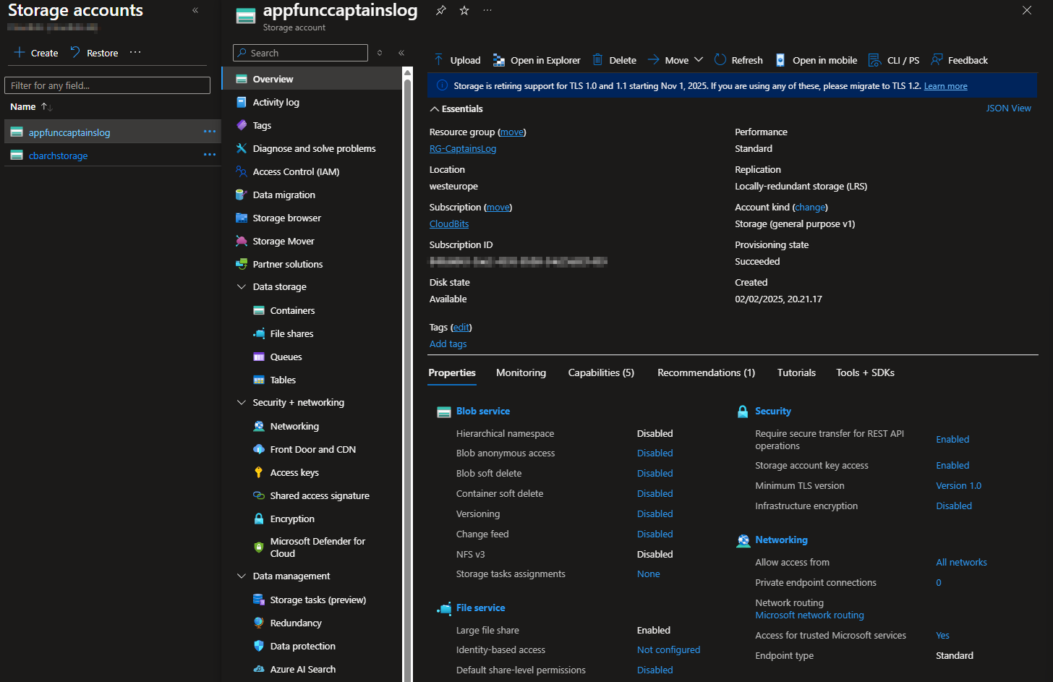This screenshot has width=1053, height=682.
Task: Click Restore button in list pane
Action: click(x=94, y=53)
